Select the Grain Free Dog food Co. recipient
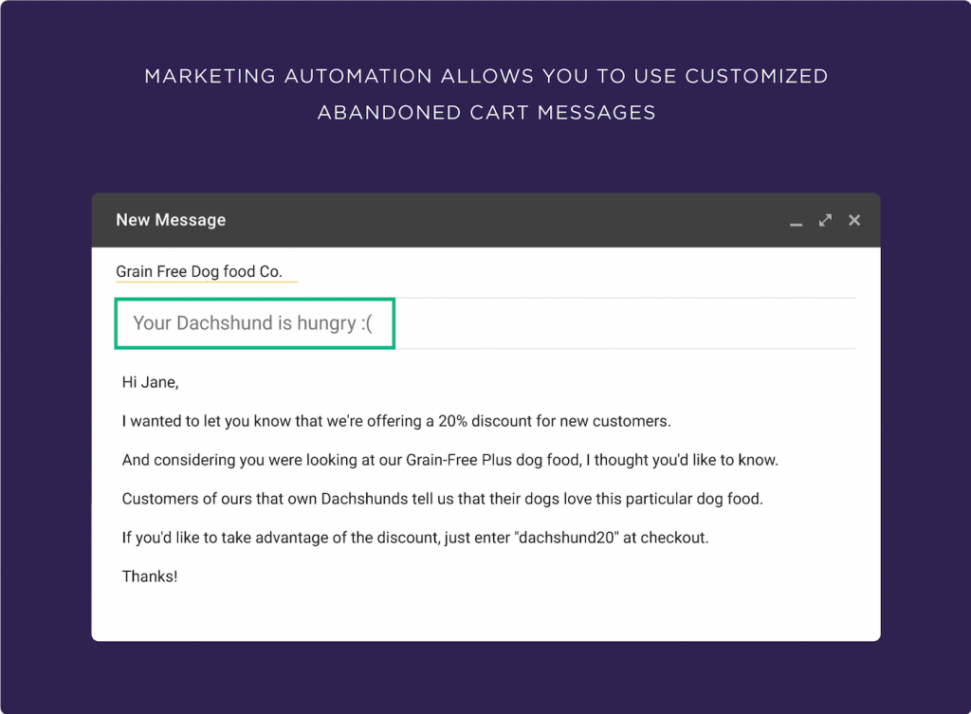Image resolution: width=971 pixels, height=714 pixels. (199, 271)
